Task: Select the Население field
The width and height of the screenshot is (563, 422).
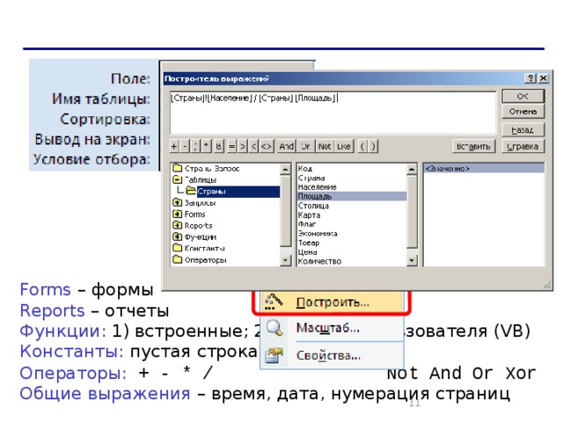Action: click(352, 187)
